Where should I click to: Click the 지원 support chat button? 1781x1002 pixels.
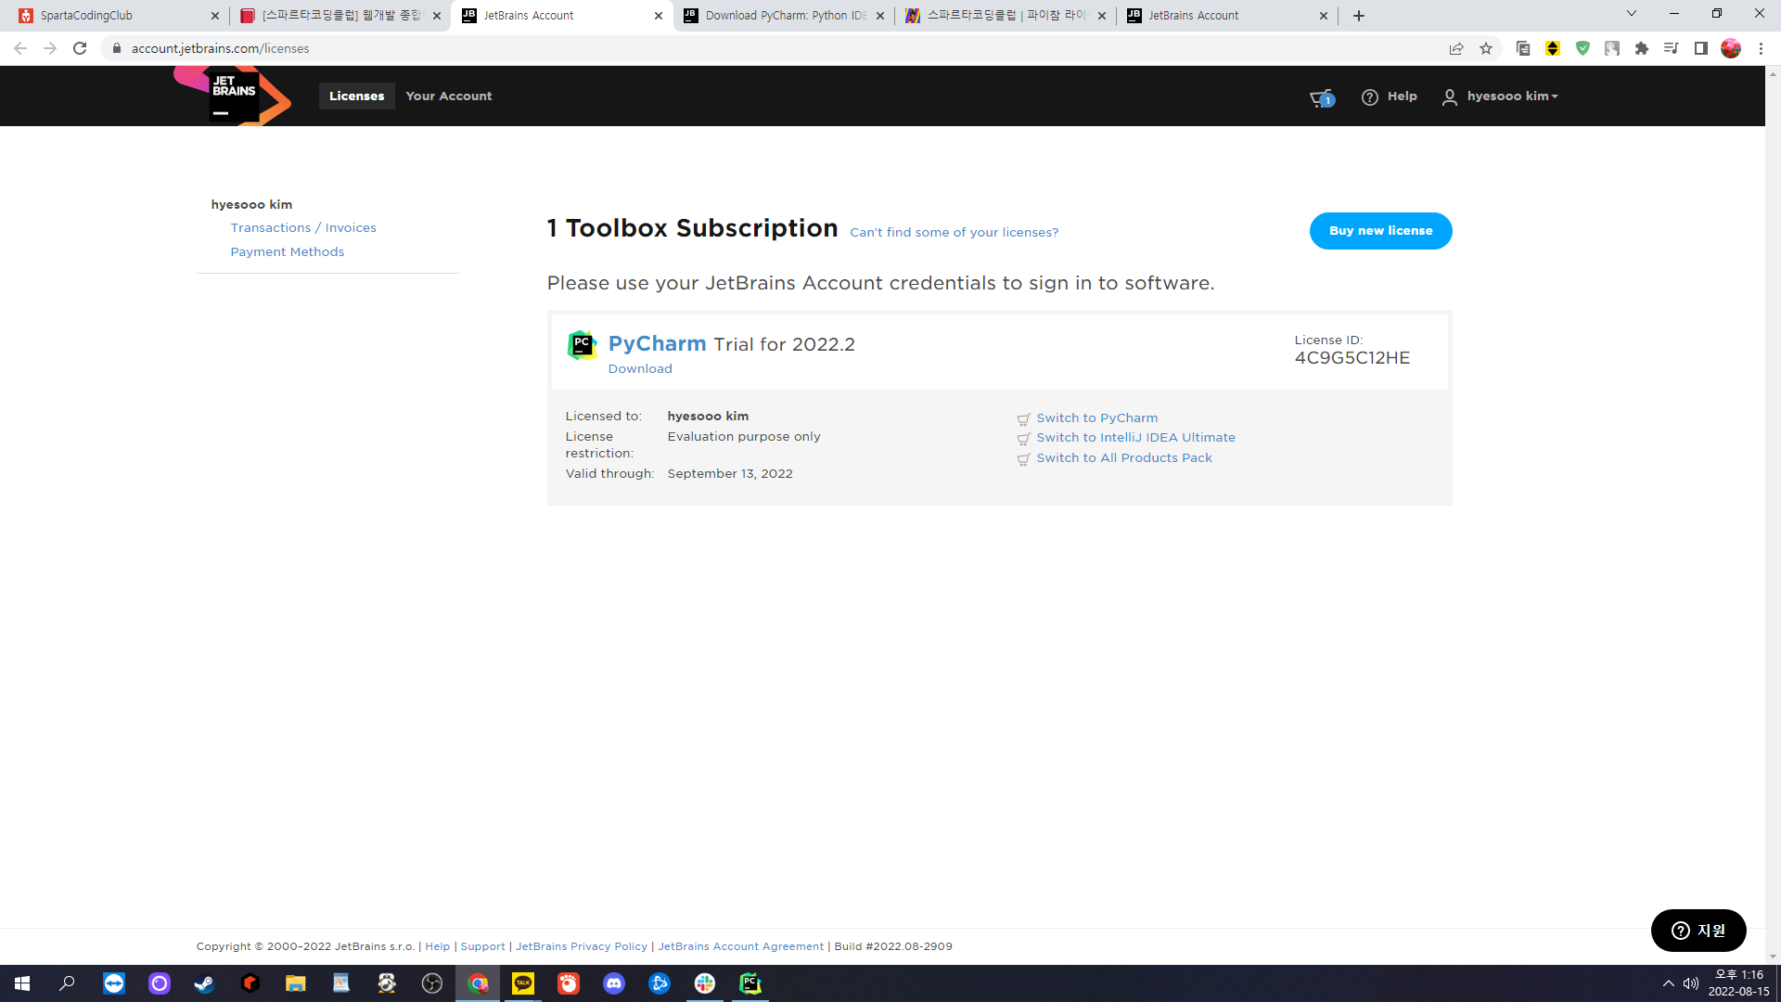(x=1698, y=931)
